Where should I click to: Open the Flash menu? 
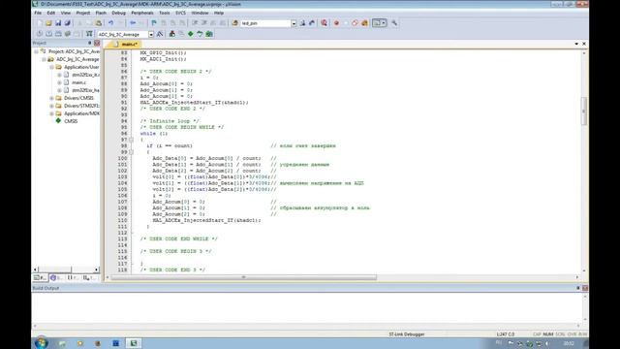[101, 13]
